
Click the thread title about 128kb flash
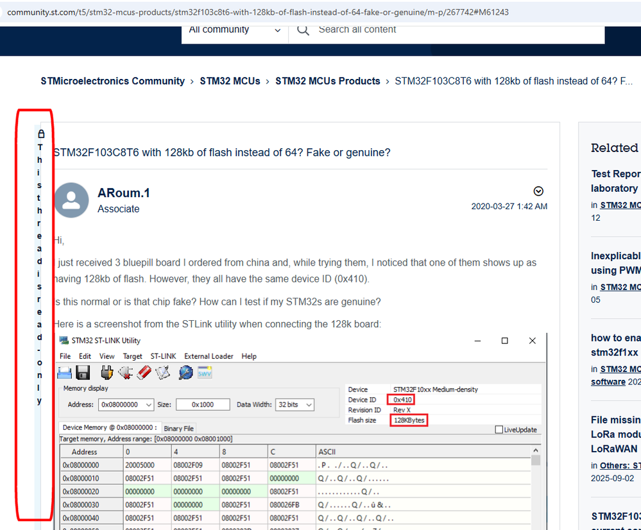click(x=222, y=153)
